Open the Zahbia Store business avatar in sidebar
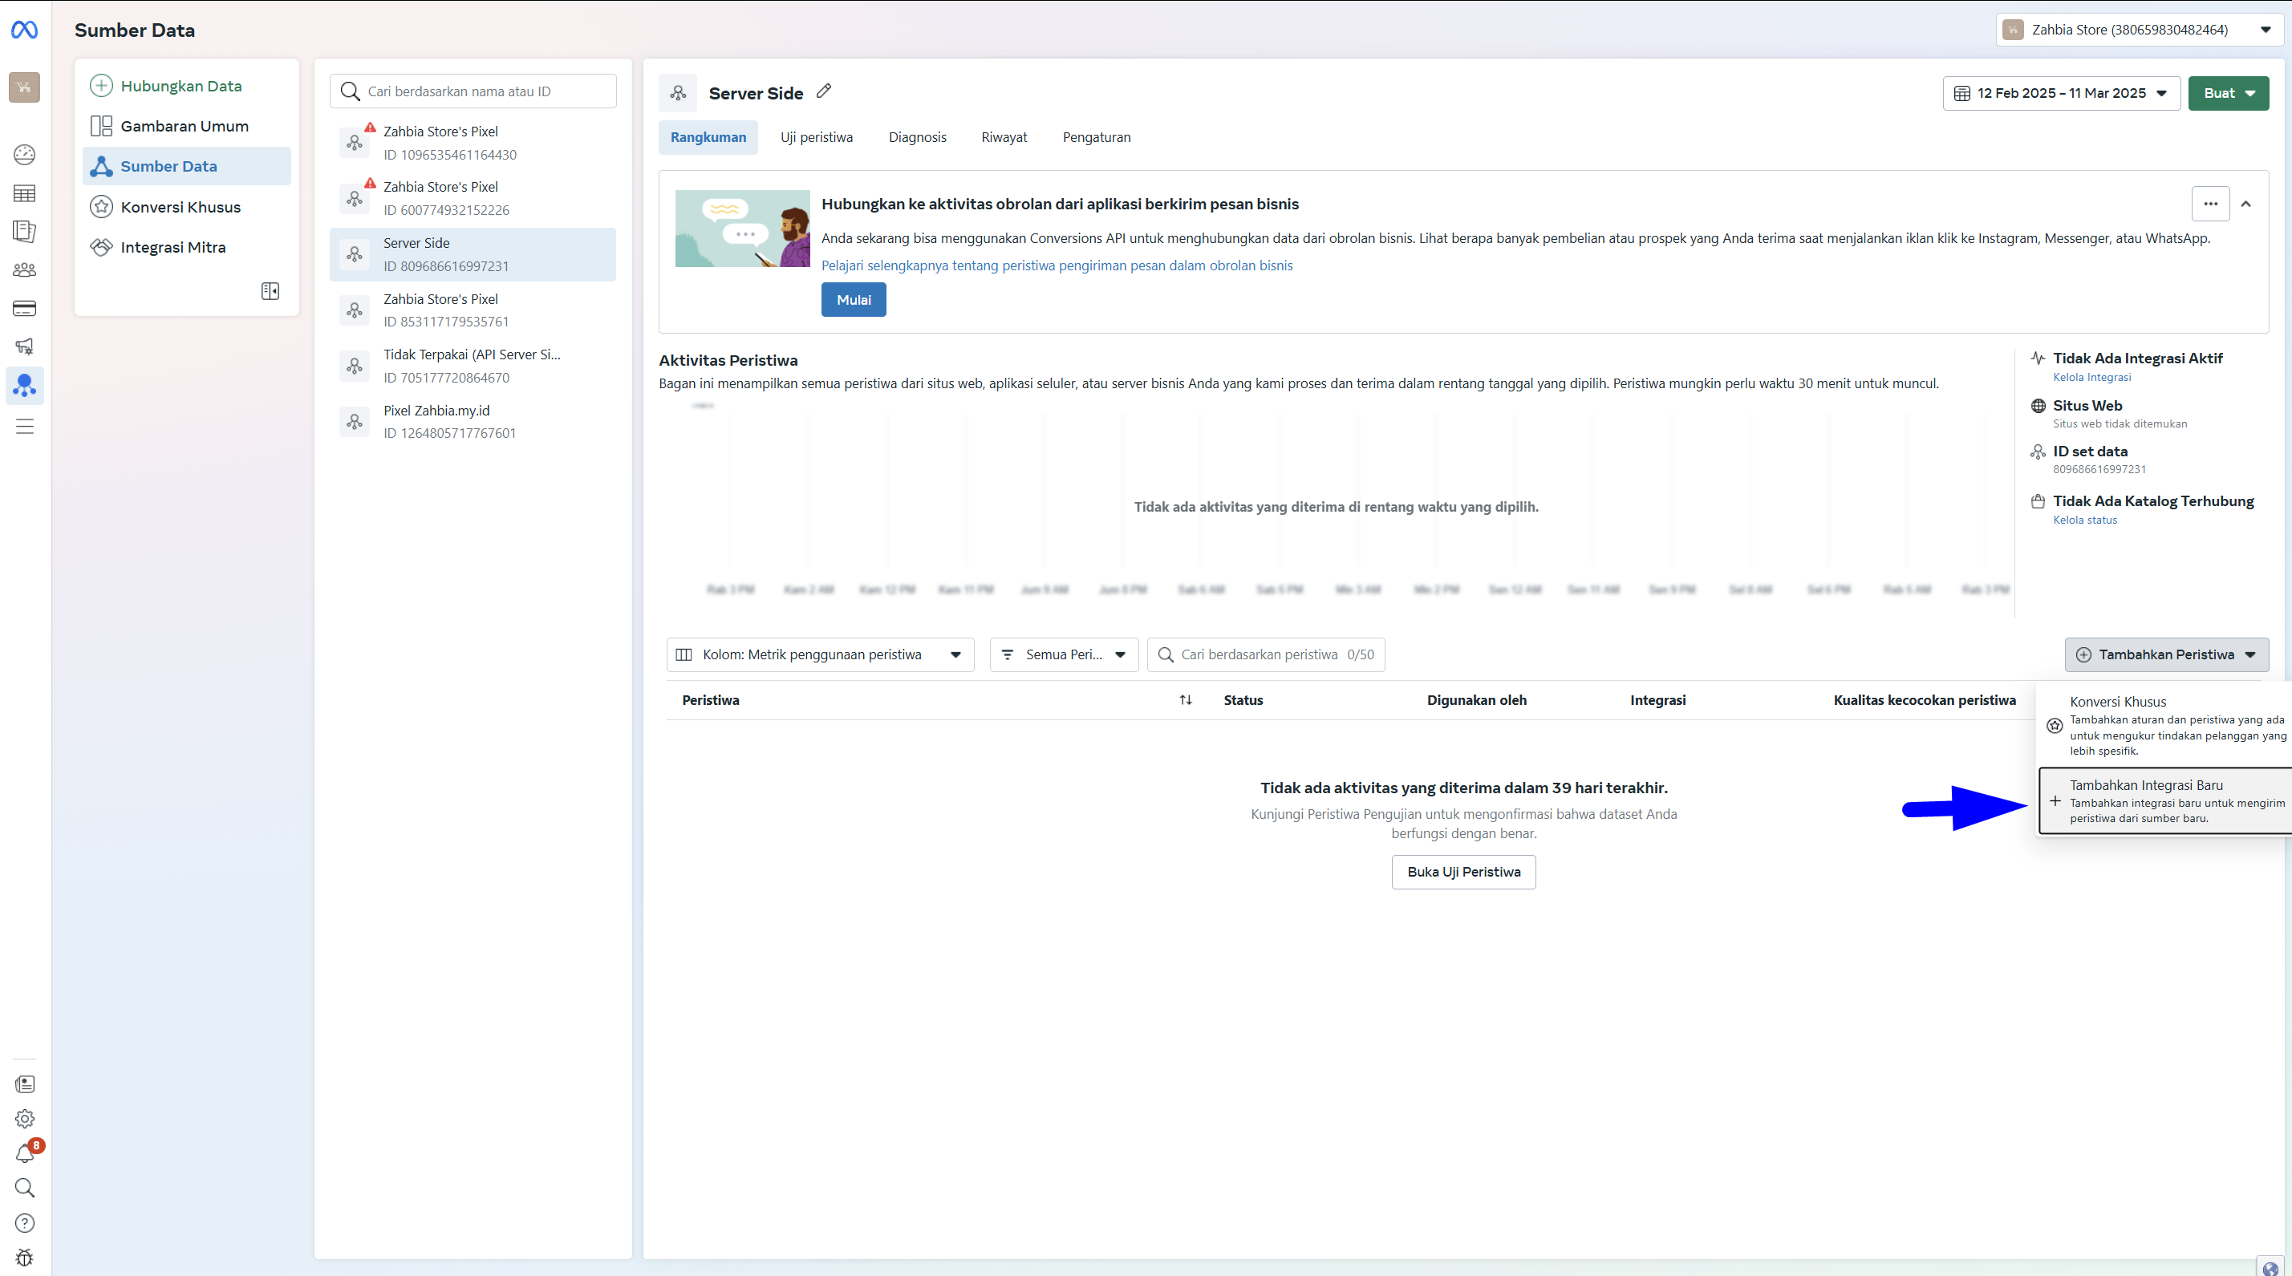Screen dimensions: 2292x1276 click(24, 87)
